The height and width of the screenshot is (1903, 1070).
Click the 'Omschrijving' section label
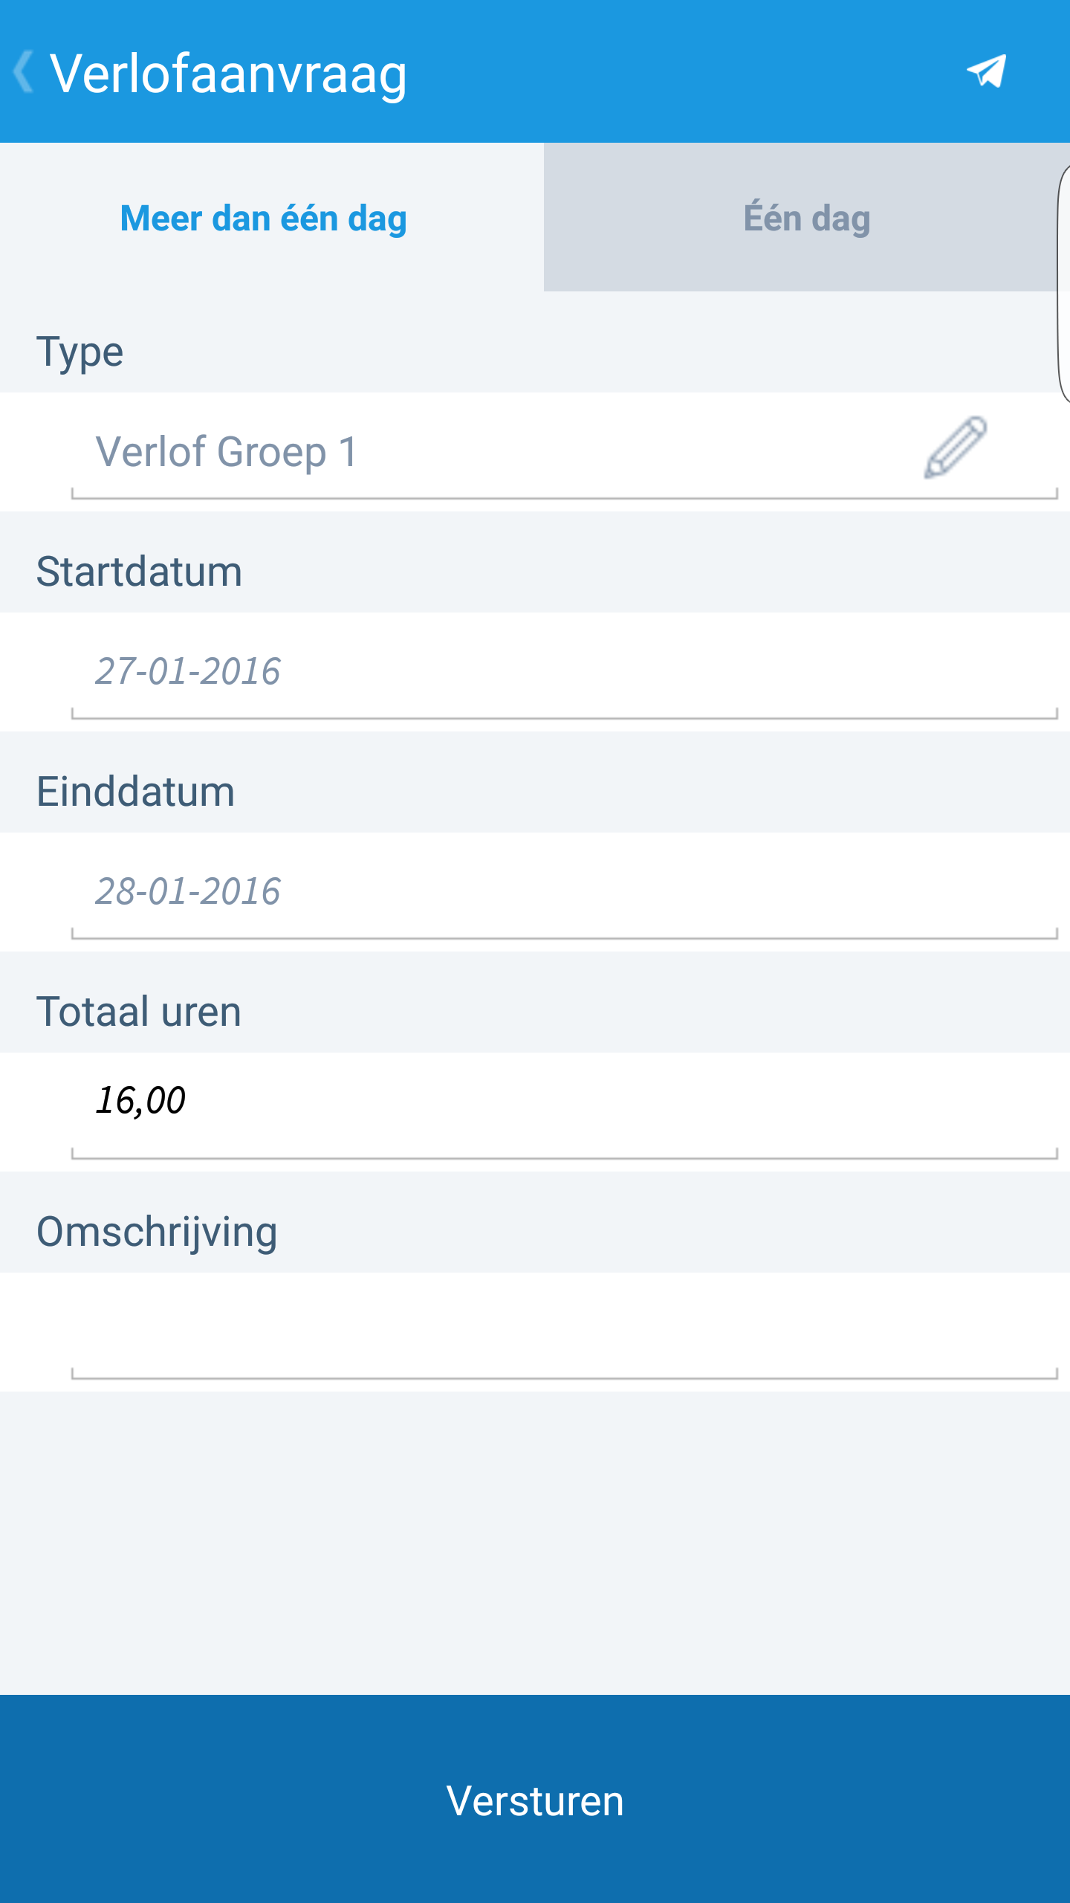coord(157,1232)
